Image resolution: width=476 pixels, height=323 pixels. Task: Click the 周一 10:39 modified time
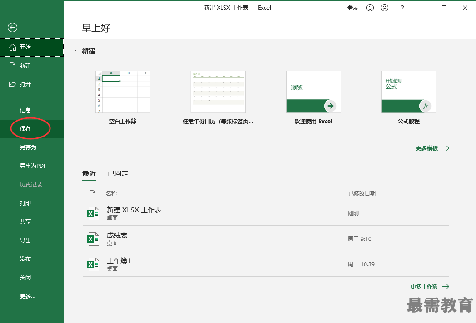click(x=361, y=264)
